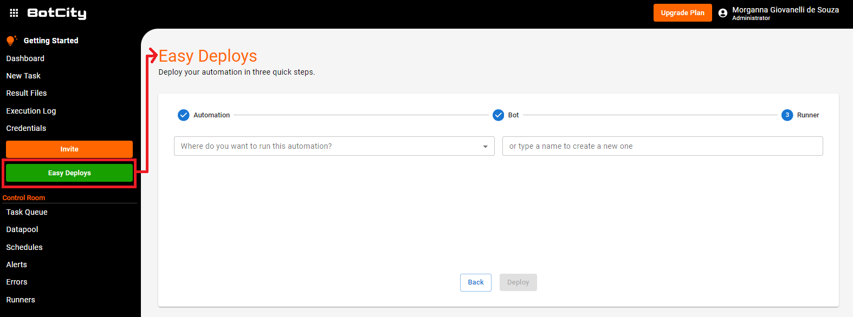Open Execution Log in the sidebar

coord(31,111)
